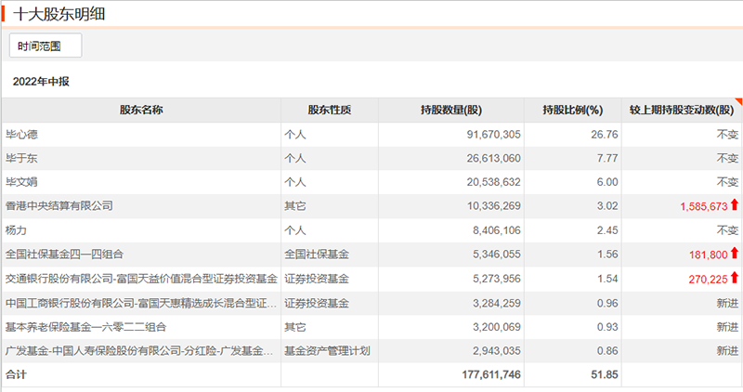Click holding percentage 0.86
The image size is (743, 392).
[x=607, y=351]
